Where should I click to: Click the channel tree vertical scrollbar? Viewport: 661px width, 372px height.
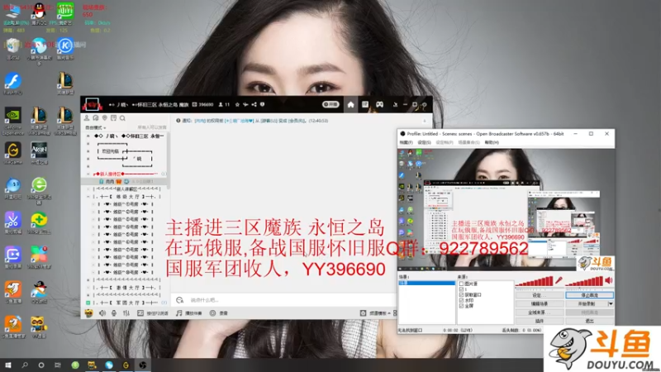pos(169,160)
